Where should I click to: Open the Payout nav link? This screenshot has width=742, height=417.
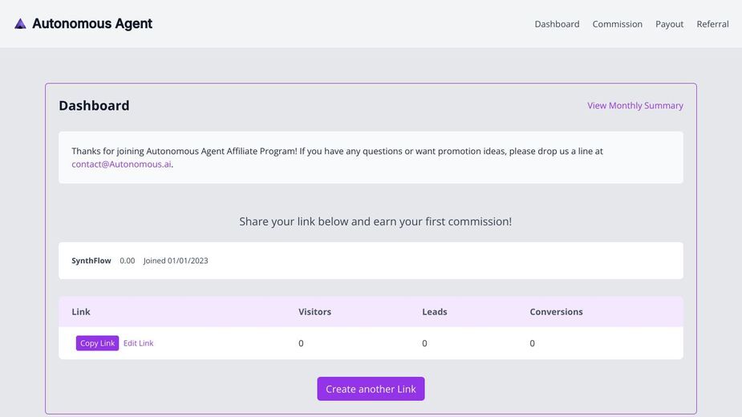(x=670, y=24)
